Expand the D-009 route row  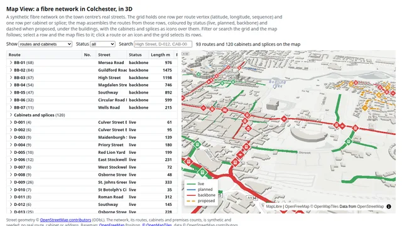pos(11,182)
